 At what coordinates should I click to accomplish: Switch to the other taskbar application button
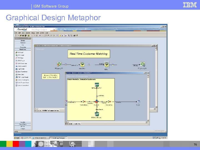(40, 138)
